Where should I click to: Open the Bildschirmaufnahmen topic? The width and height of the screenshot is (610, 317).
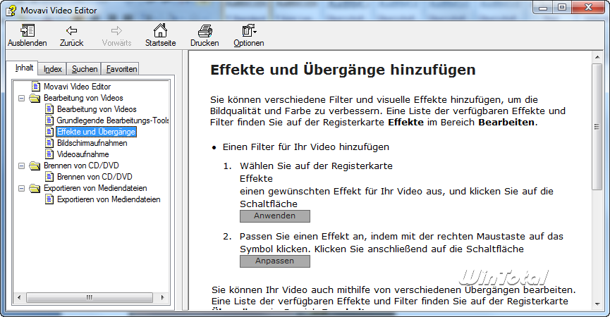coord(92,143)
